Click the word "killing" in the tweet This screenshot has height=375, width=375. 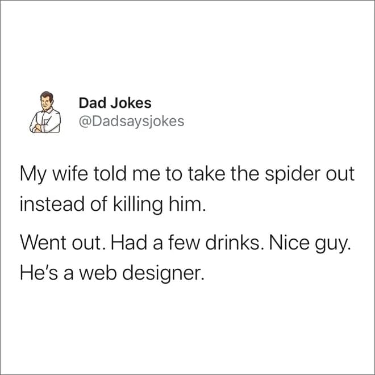coord(137,205)
